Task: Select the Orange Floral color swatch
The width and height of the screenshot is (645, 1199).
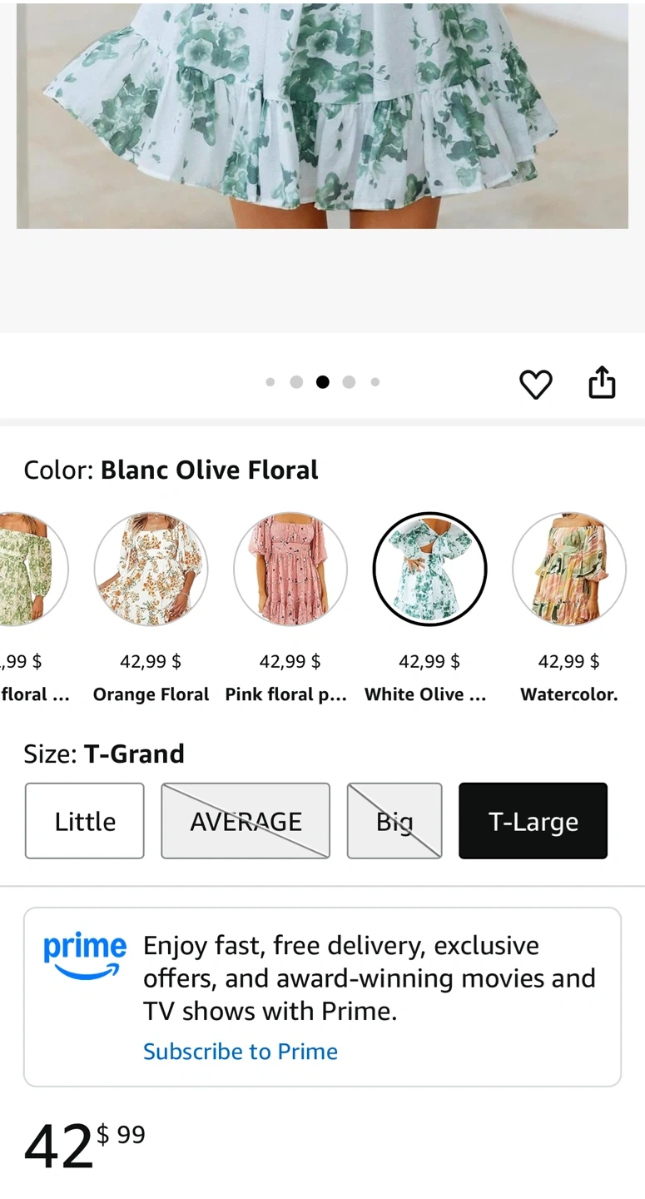Action: [151, 570]
